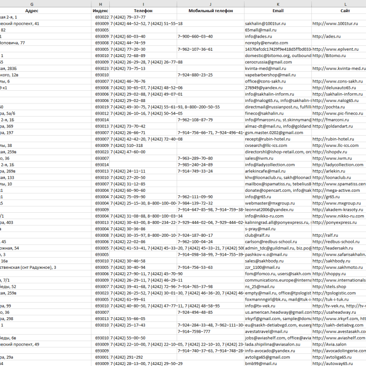Click the 'Мобильный телефон' header cell

[x=210, y=11]
